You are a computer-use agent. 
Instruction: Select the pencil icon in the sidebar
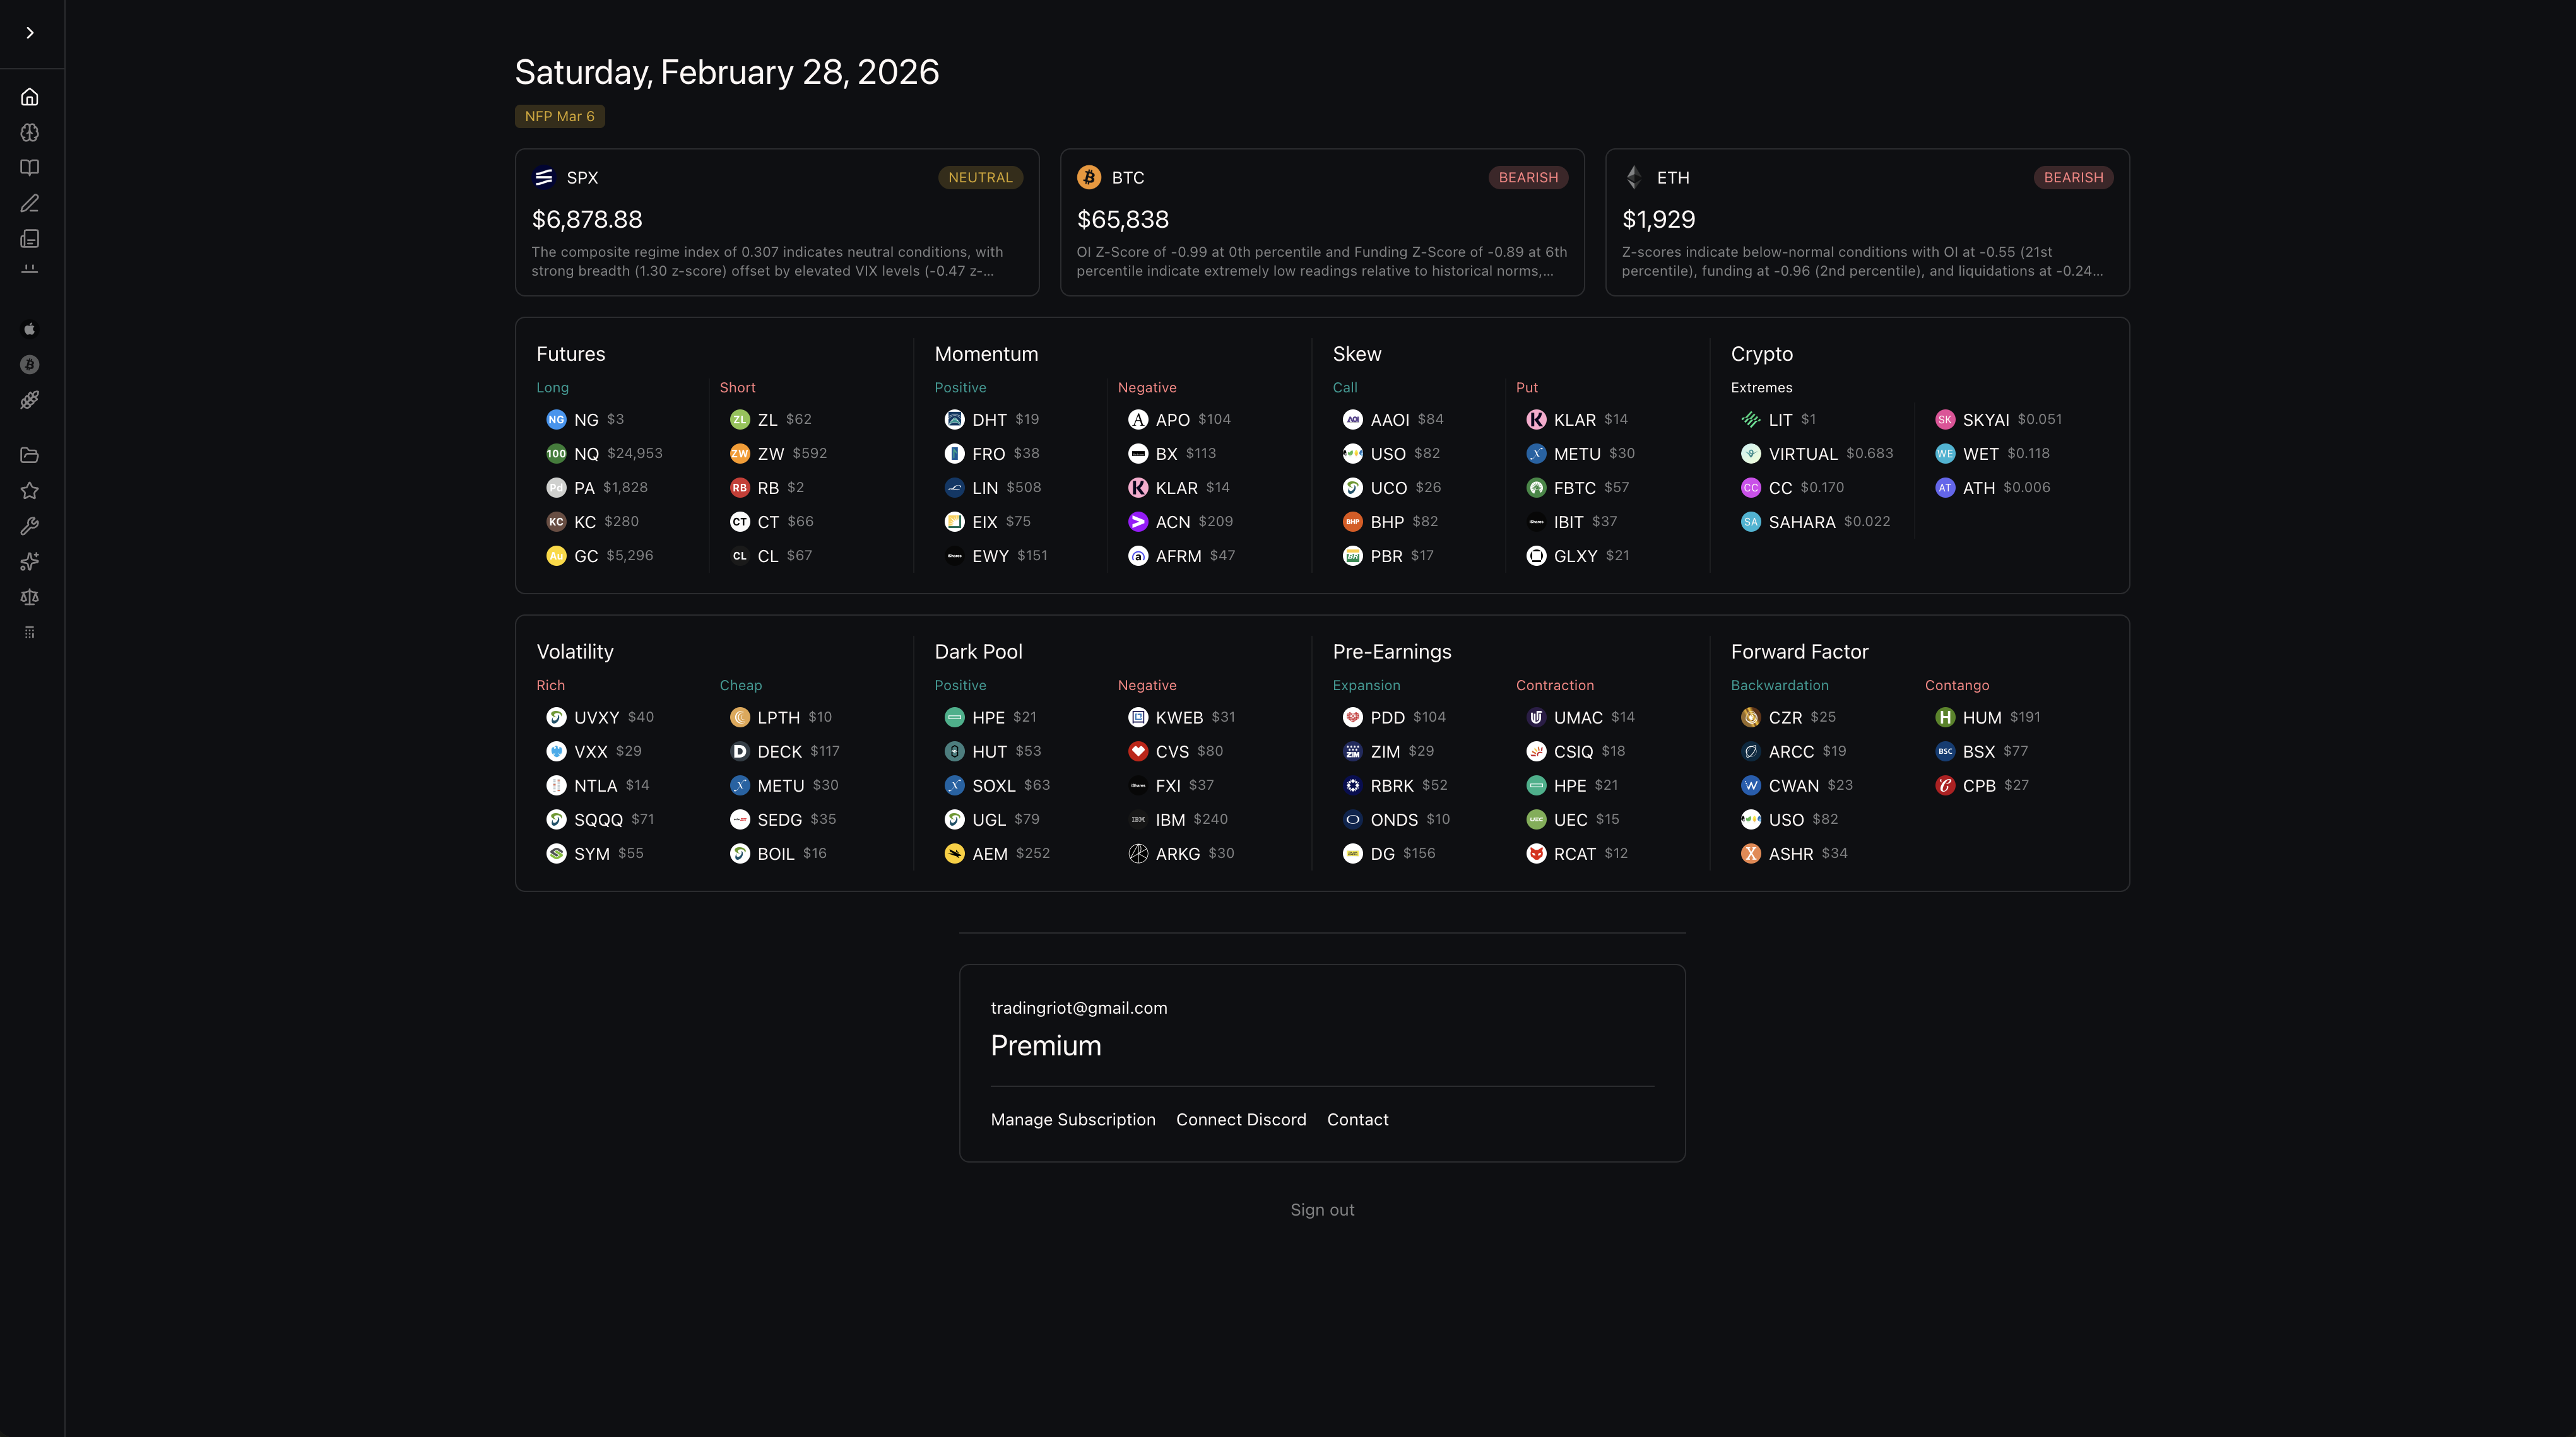point(30,204)
